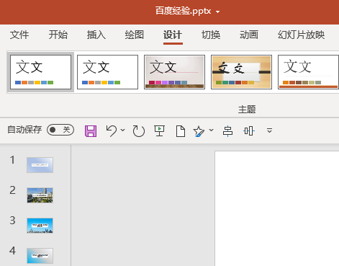
Task: Click the Save icon in quick access toolbar
Action: point(91,131)
